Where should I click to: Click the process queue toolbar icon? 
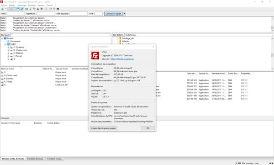[x=30, y=9]
